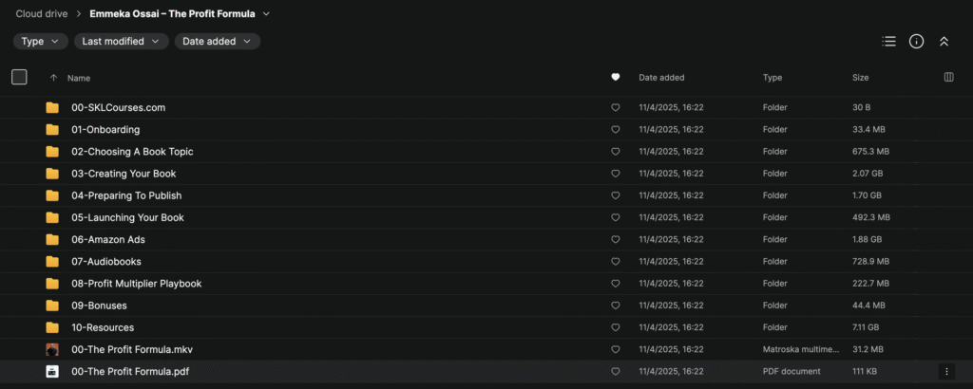Open the column settings icon in header
Image resolution: width=973 pixels, height=389 pixels.
[x=948, y=78]
